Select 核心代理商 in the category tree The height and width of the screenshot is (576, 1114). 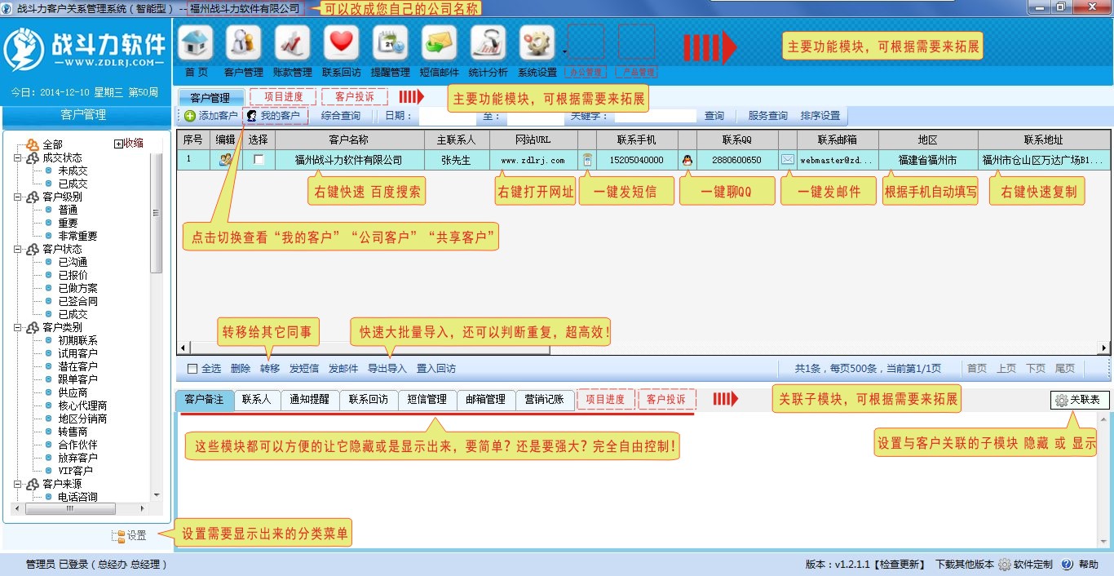pos(82,405)
